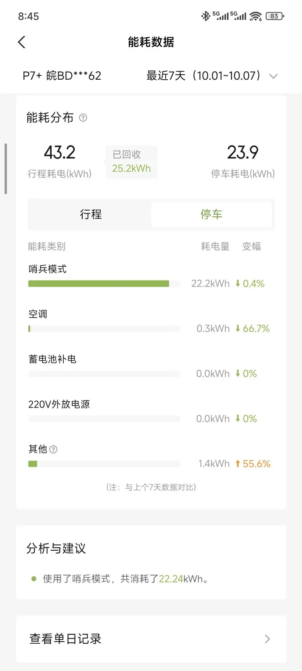Click the 哨兵模式 green usage bar
The image size is (302, 671).
click(99, 284)
